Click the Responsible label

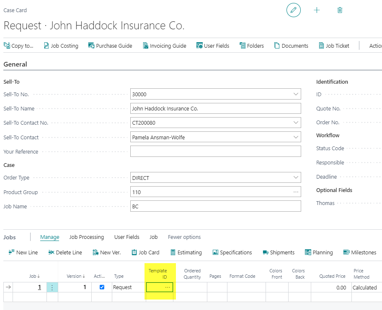coord(330,162)
